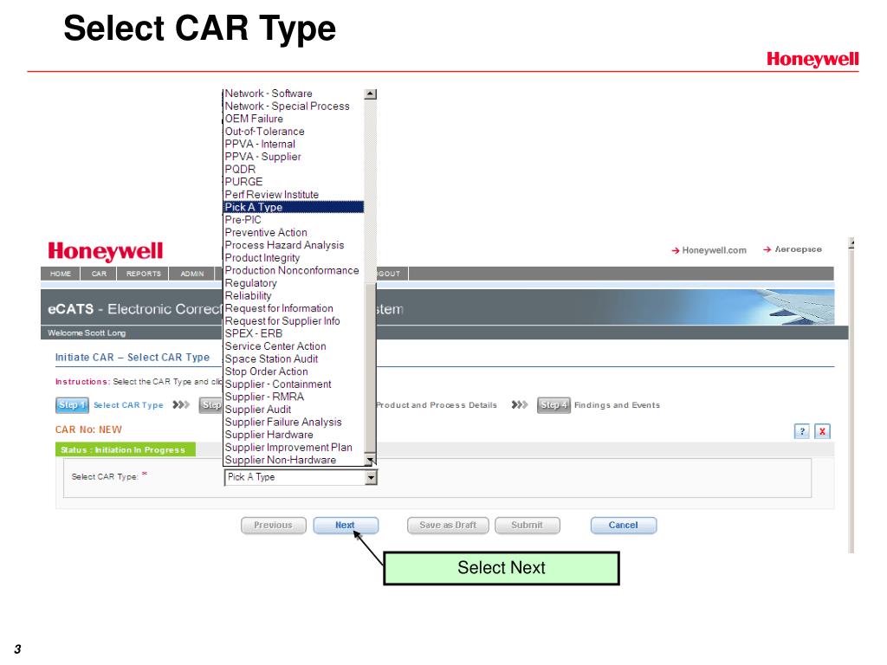Viewport: 887px width, 665px height.
Task: Click the help question mark icon
Action: [801, 431]
